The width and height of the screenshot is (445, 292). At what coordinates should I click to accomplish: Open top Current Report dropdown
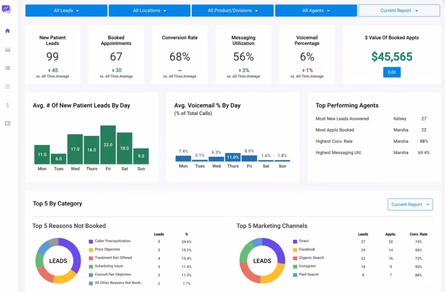pyautogui.click(x=399, y=11)
